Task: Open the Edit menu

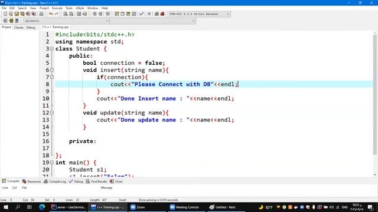Action: [x=12, y=8]
